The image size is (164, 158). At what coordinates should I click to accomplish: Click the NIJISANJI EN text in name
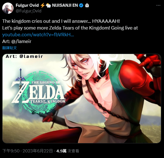click(x=65, y=5)
